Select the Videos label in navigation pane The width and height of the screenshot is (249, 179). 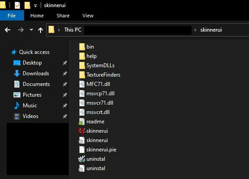point(30,116)
